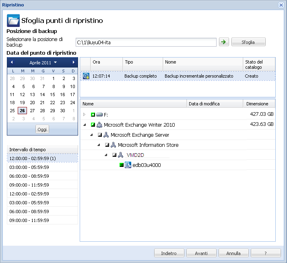
Task: Toggle the edb03u4000 checkbox
Action: pos(122,165)
